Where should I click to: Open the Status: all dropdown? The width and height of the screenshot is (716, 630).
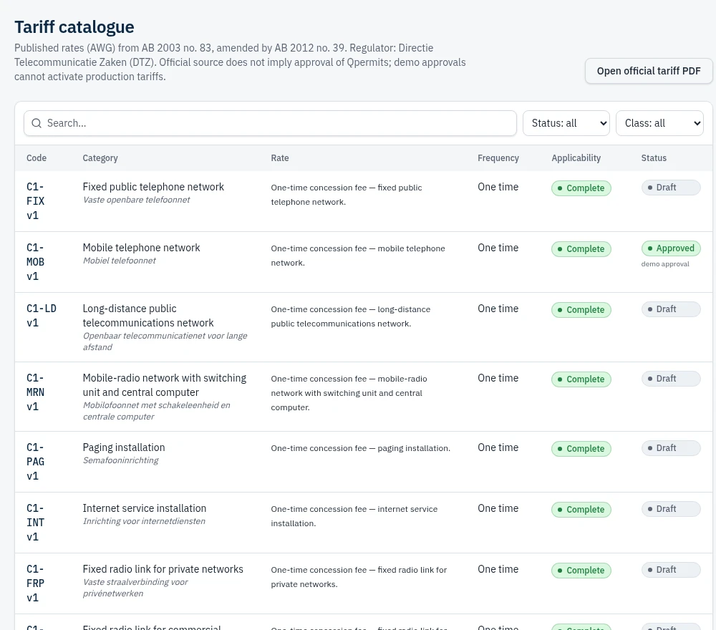pos(566,123)
